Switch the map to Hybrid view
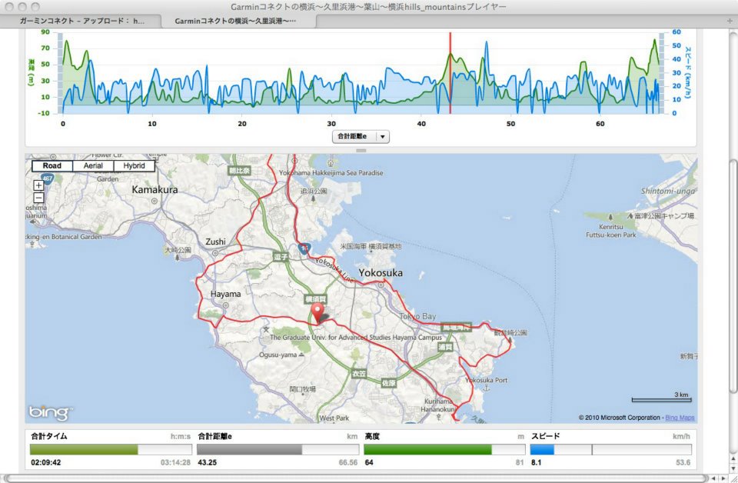The width and height of the screenshot is (738, 483). point(134,165)
